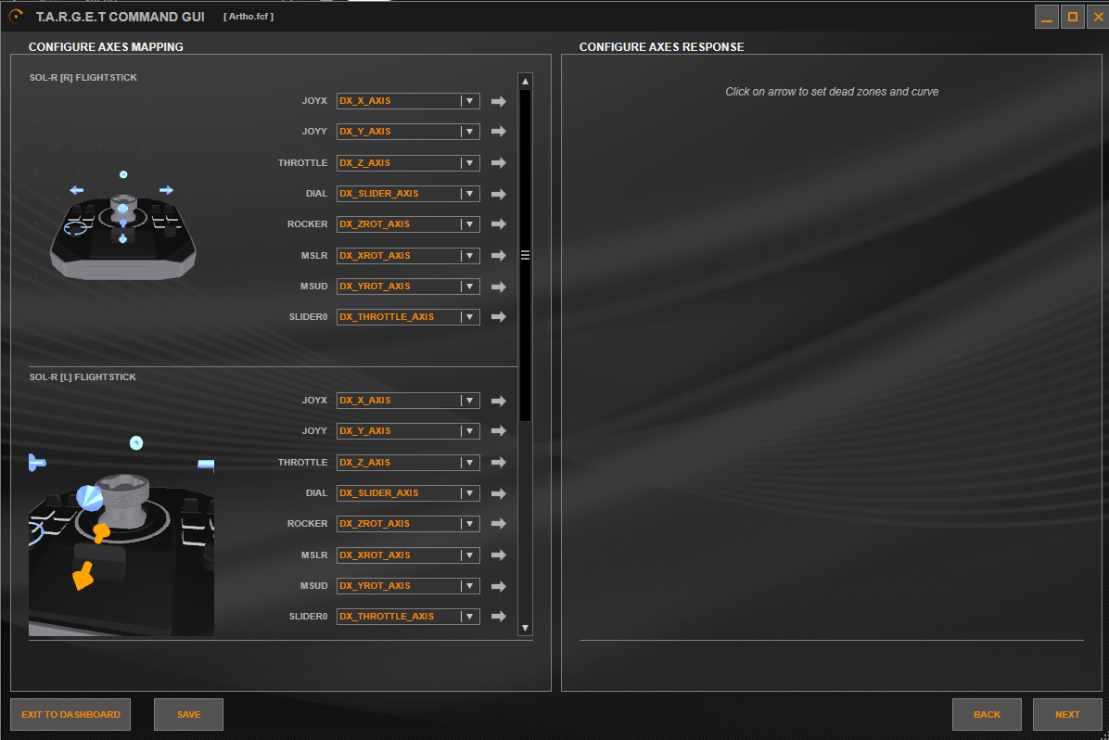
Task: Expand the [R] flightstick MSUD axis dropdown
Action: [x=469, y=287]
